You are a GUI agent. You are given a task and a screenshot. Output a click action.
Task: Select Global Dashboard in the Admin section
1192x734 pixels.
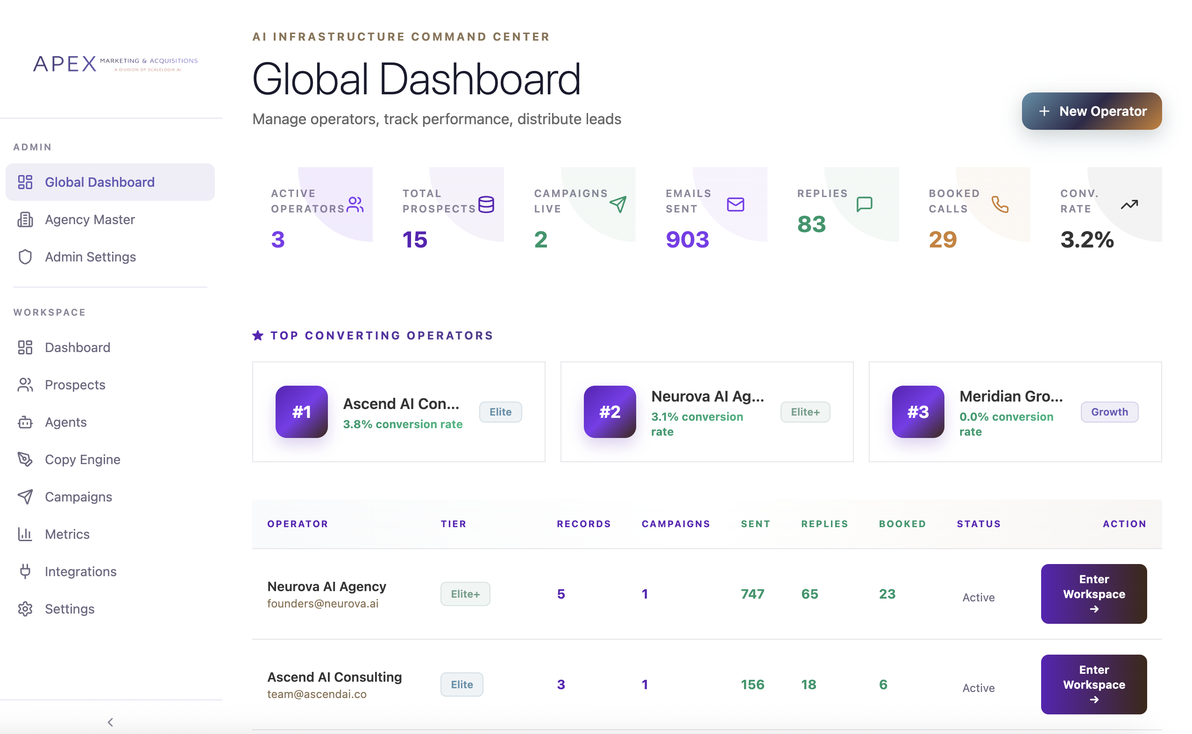pyautogui.click(x=99, y=182)
